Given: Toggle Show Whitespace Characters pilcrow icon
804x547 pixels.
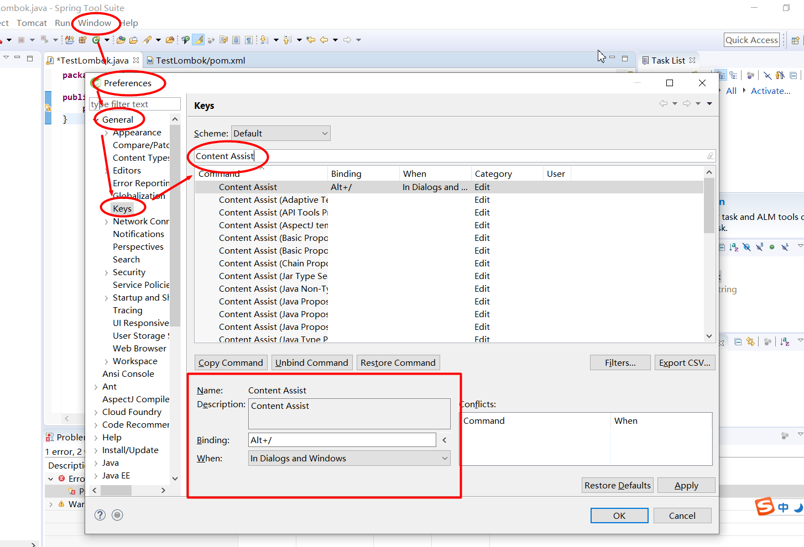Looking at the screenshot, I should point(249,40).
